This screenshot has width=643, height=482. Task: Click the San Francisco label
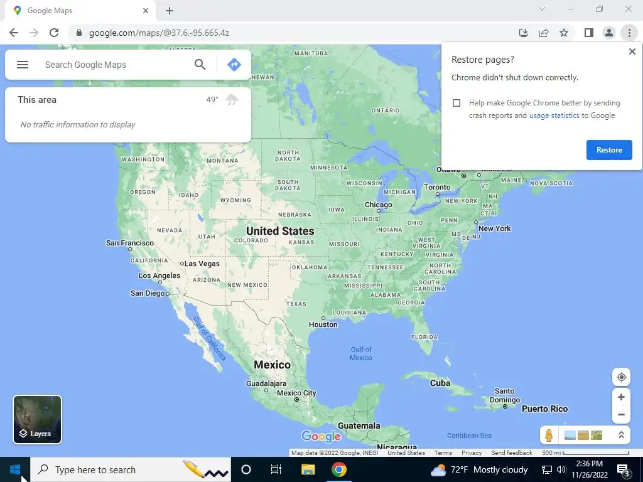pos(129,243)
